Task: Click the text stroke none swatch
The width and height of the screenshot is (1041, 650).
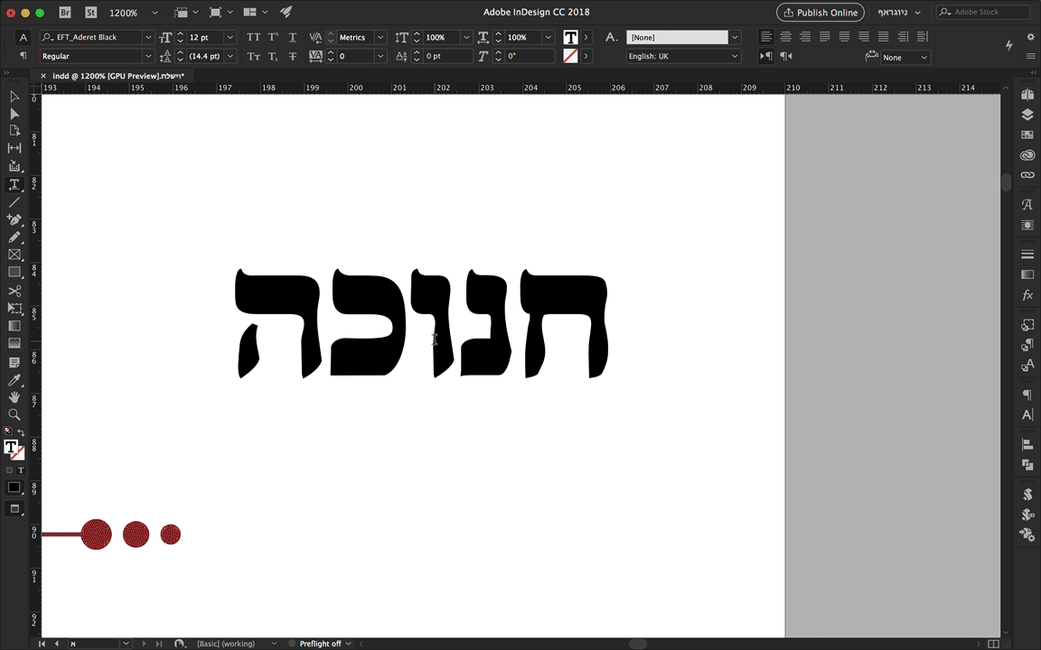Action: (570, 56)
